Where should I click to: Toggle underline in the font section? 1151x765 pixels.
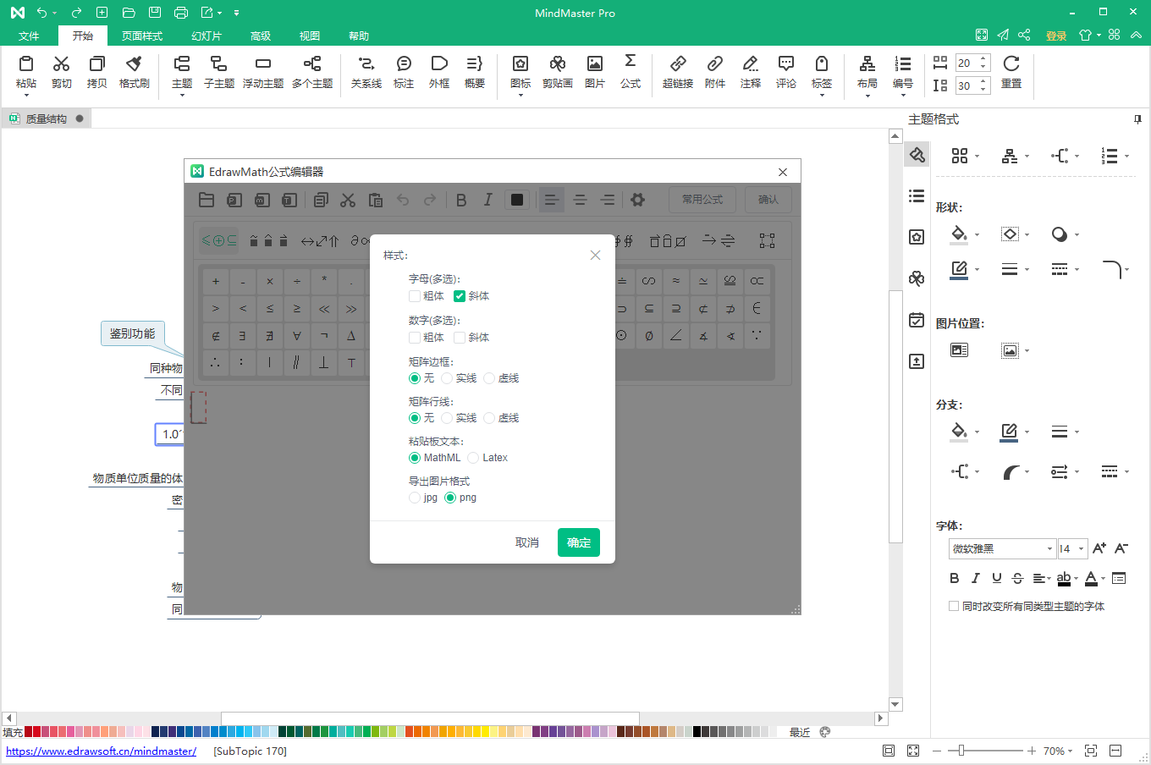click(x=997, y=578)
